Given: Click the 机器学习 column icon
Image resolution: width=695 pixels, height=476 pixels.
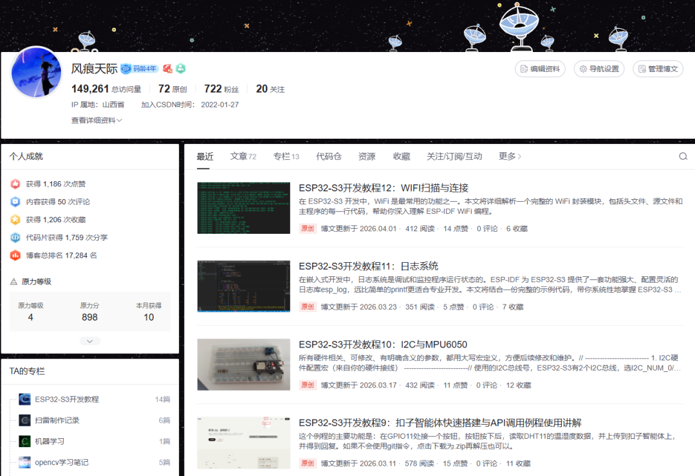Looking at the screenshot, I should [25, 441].
